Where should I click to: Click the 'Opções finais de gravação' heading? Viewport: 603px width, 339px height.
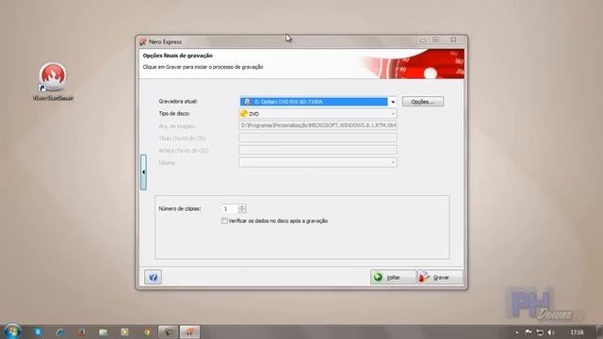178,56
